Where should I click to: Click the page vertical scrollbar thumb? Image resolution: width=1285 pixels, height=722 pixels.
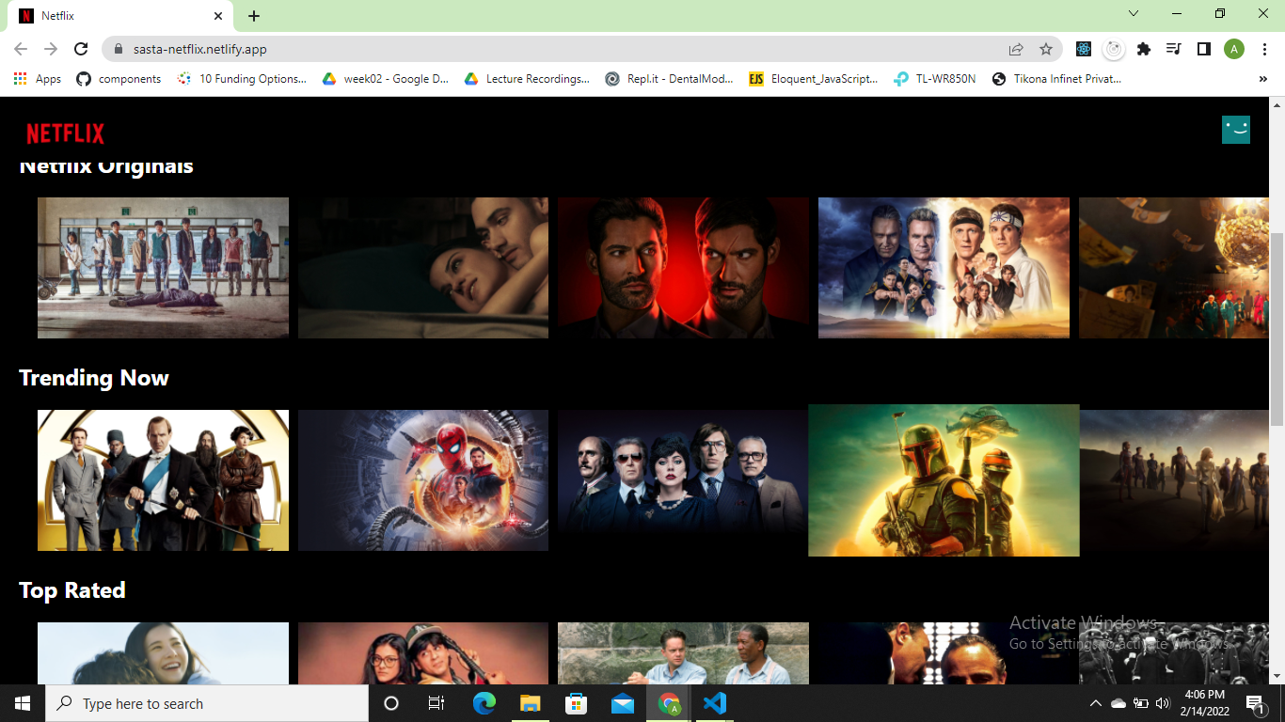tap(1277, 329)
